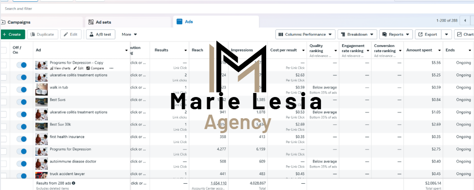Open the Ad column header dropdown arrow
The width and height of the screenshot is (474, 190).
pyautogui.click(x=126, y=50)
